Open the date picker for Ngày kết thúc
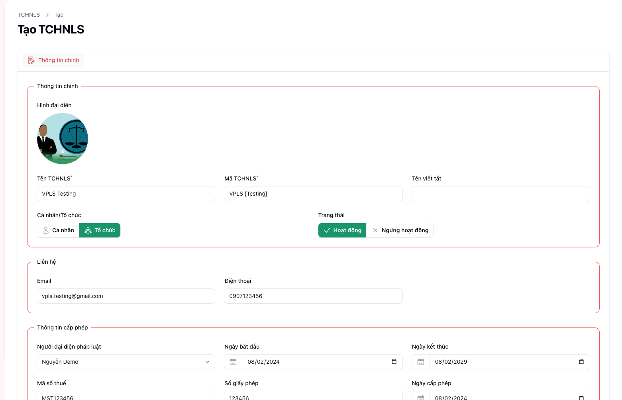The width and height of the screenshot is (622, 400). click(581, 362)
